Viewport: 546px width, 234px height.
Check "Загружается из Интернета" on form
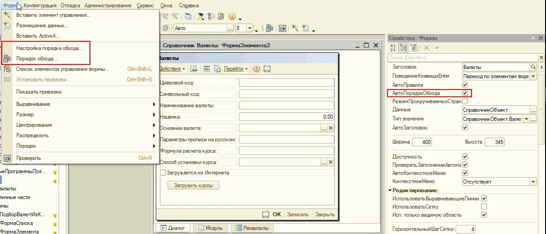pyautogui.click(x=163, y=173)
